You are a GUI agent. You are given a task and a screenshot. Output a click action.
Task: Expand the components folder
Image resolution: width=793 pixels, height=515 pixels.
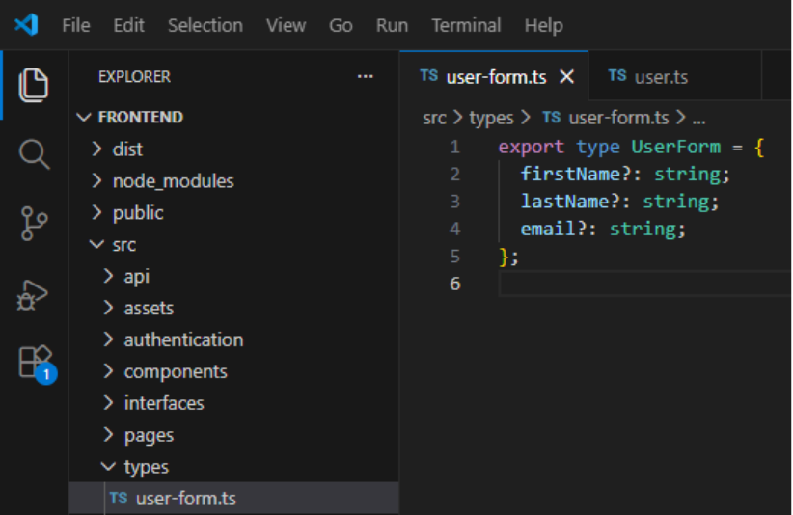[175, 371]
